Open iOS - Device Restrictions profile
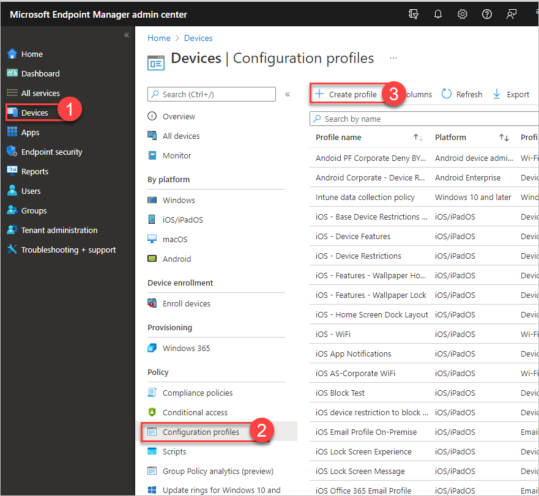Viewport: 539px width, 496px height. 358,256
